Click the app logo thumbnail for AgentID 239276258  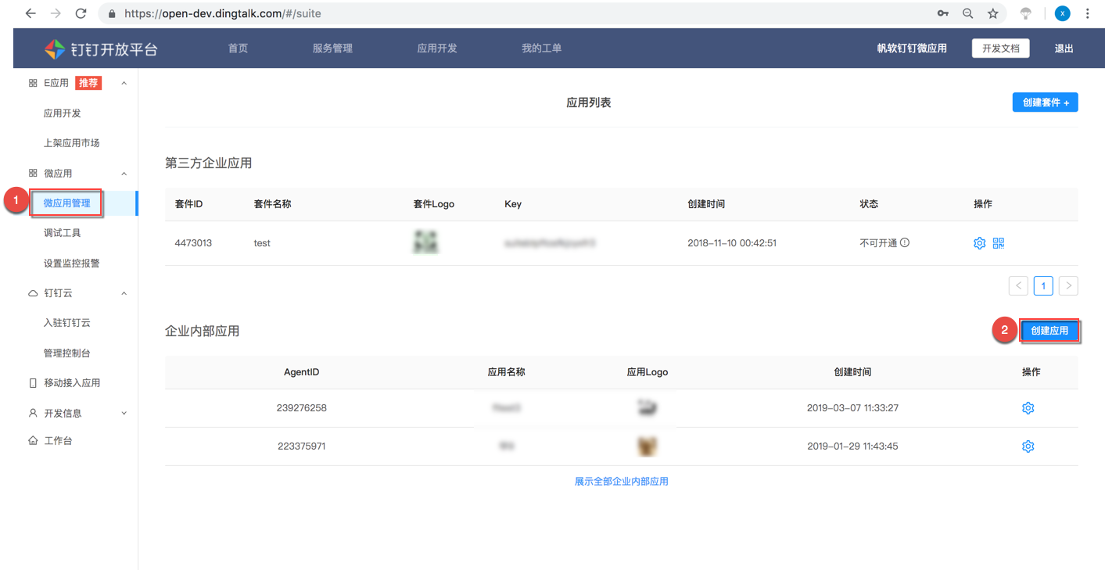(x=647, y=408)
